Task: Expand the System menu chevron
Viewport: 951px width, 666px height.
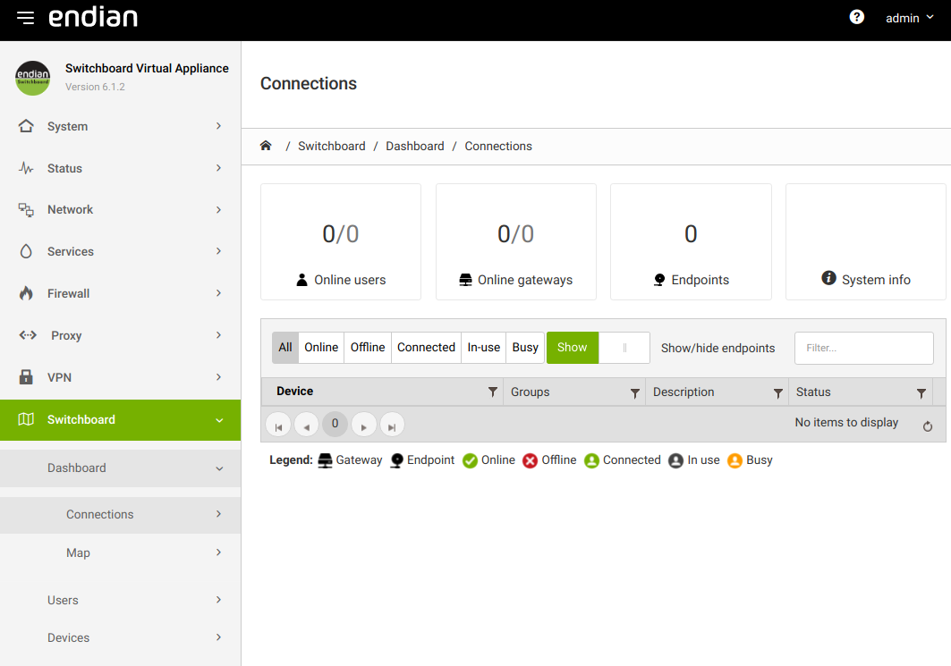Action: tap(219, 126)
